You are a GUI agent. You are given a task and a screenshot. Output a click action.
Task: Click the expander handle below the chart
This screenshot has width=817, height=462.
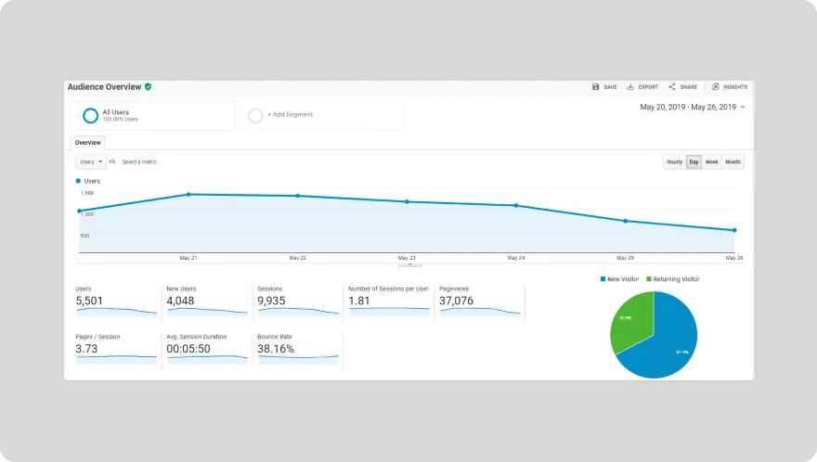pyautogui.click(x=408, y=265)
